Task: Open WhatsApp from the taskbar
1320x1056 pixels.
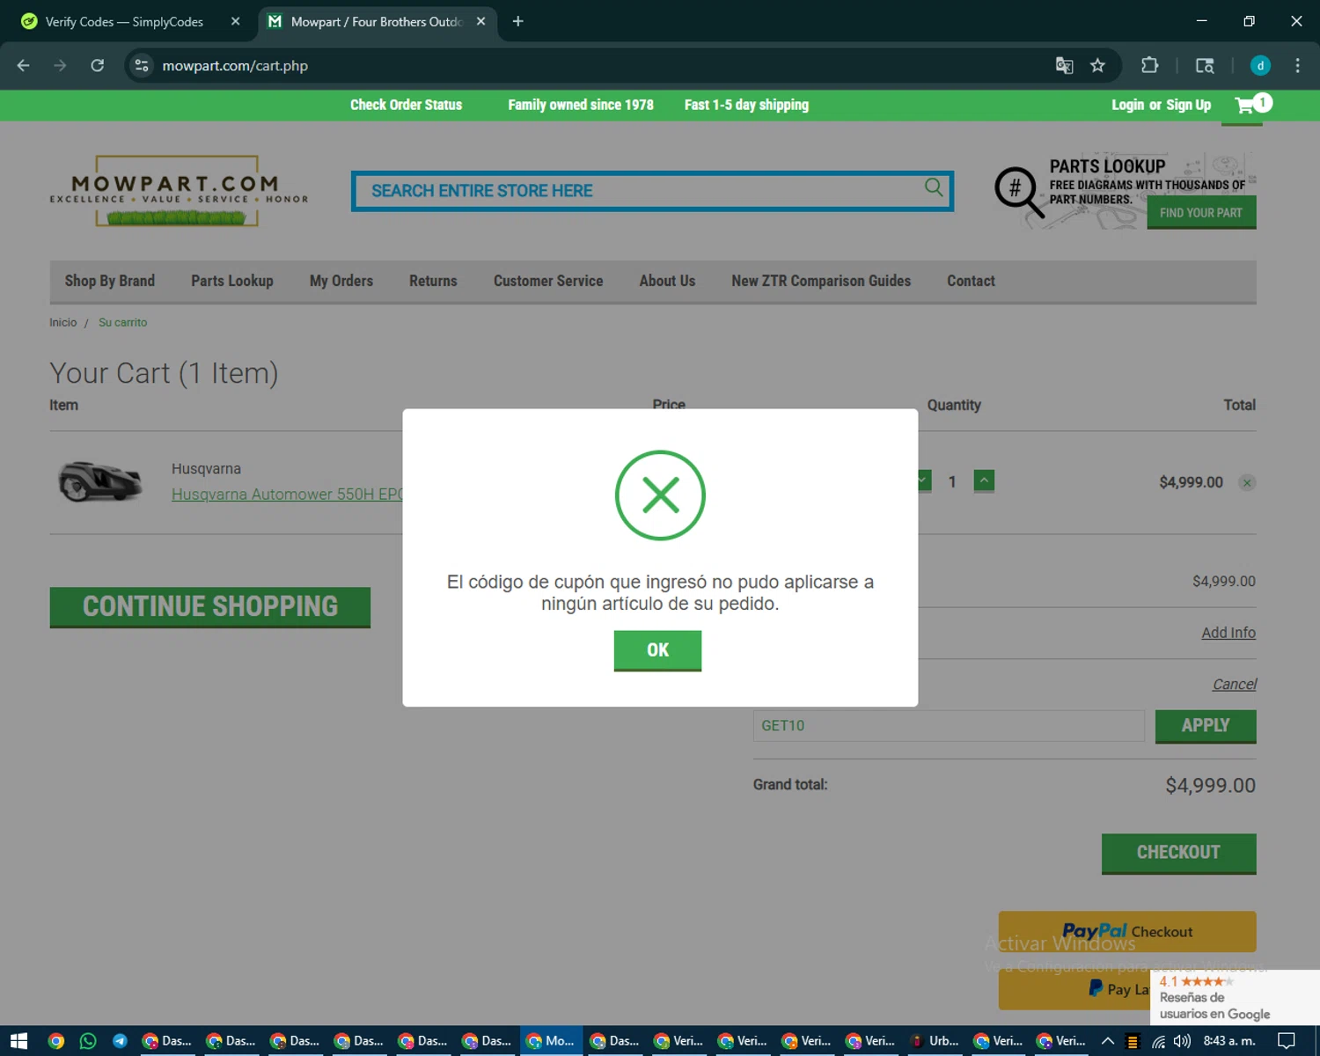Action: pos(88,1041)
